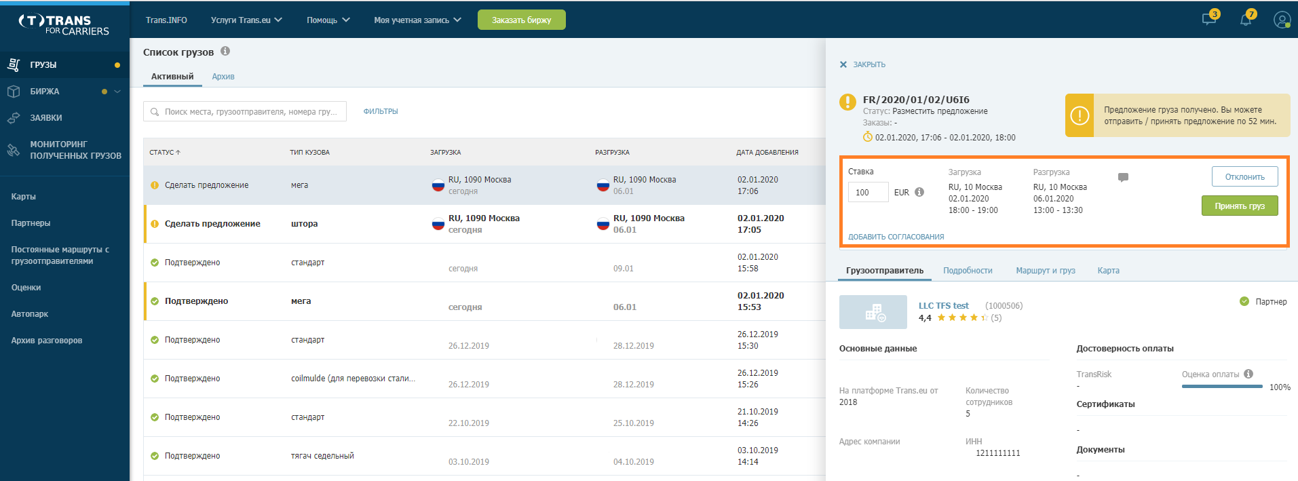Open the Карта tab
Screen dimensions: 1298x481
[1109, 271]
